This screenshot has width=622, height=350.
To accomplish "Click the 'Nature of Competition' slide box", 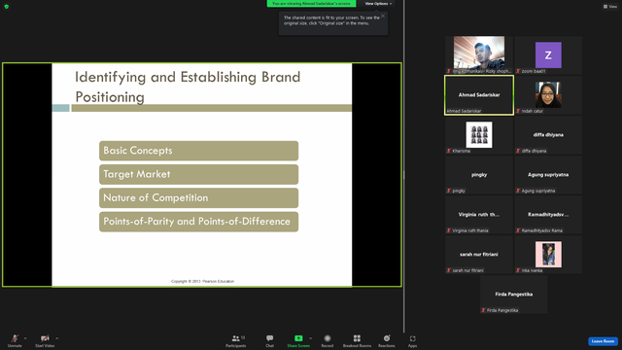I will (x=198, y=197).
